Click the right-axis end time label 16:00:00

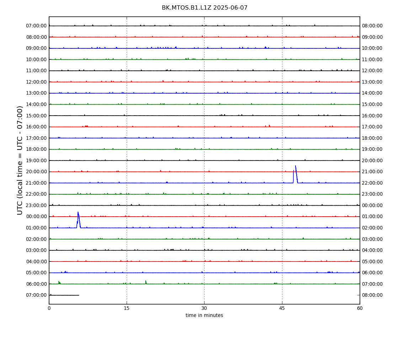coord(372,116)
